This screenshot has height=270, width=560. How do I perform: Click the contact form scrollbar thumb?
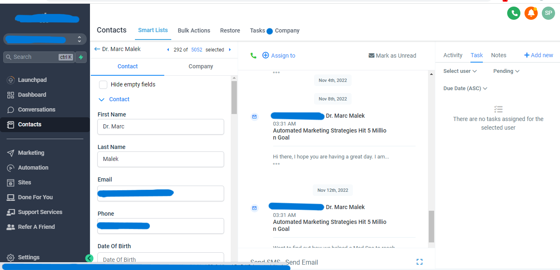(x=234, y=98)
